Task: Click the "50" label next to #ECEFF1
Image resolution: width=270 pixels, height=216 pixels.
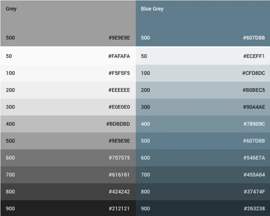Action: [144, 56]
